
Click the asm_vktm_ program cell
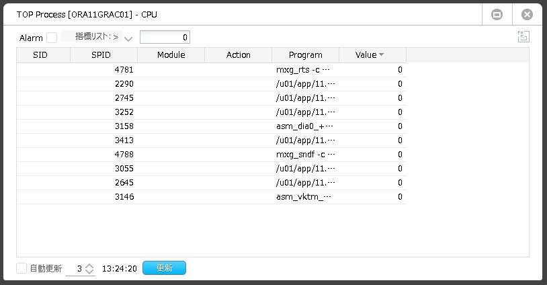click(x=306, y=197)
